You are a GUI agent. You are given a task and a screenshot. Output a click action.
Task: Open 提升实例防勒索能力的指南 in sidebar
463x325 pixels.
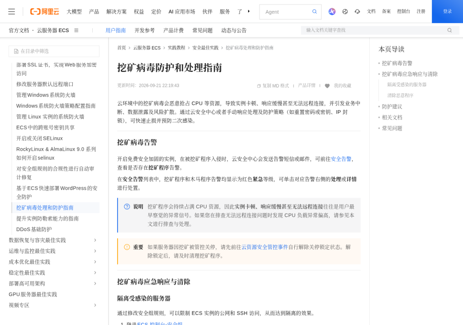[x=47, y=218]
